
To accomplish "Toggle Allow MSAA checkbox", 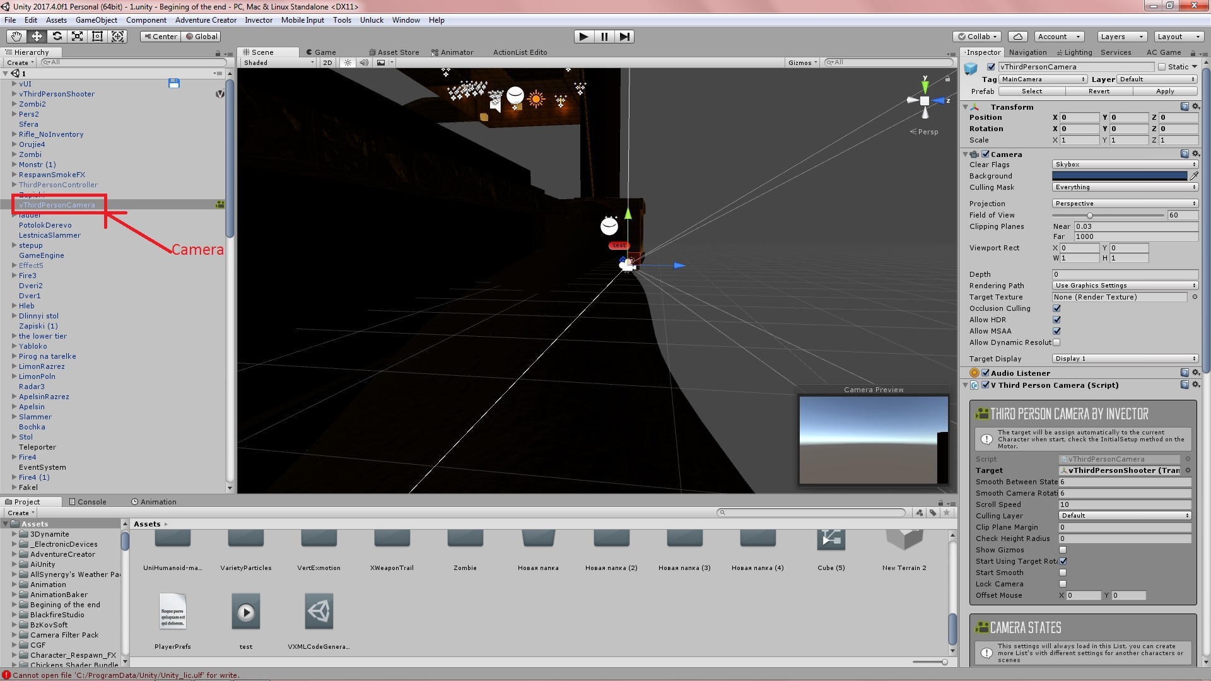I will tap(1056, 331).
